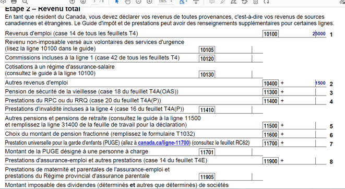Click the current page number field
The image size is (345, 189).
click(94, 2)
